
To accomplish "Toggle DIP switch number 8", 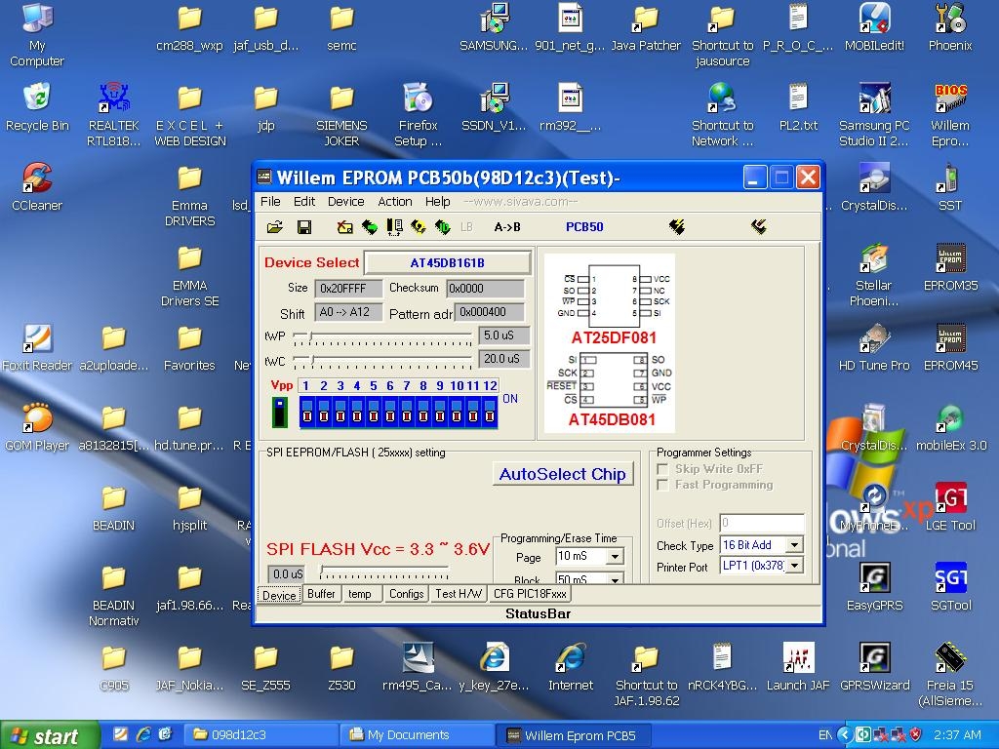I will tap(423, 413).
